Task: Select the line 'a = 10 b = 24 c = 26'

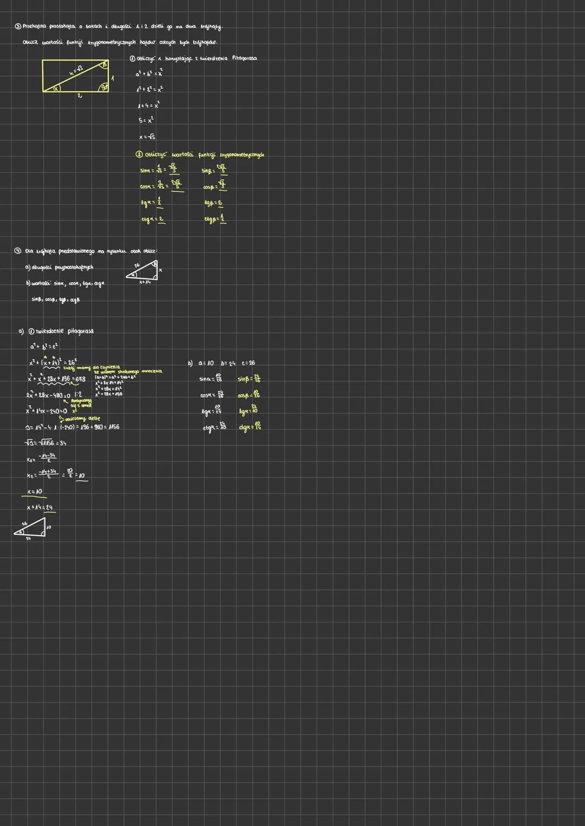Action: pos(226,363)
